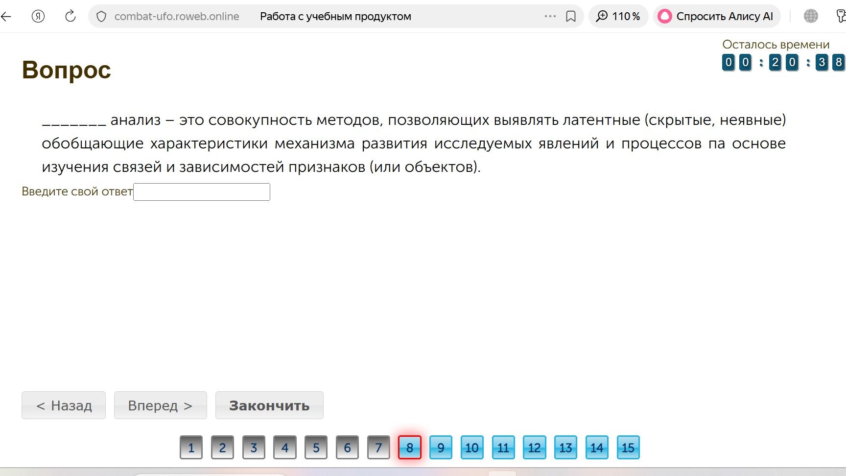This screenshot has height=476, width=846.
Task: Reload the page with the refresh icon
Action: coord(70,16)
